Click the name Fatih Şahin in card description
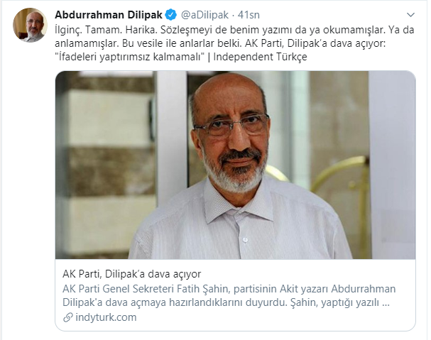 202,289
